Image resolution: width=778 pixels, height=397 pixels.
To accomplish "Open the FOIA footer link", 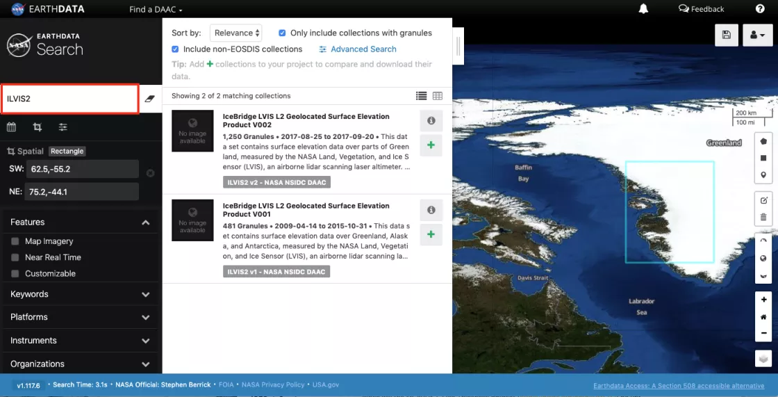I will [x=226, y=385].
